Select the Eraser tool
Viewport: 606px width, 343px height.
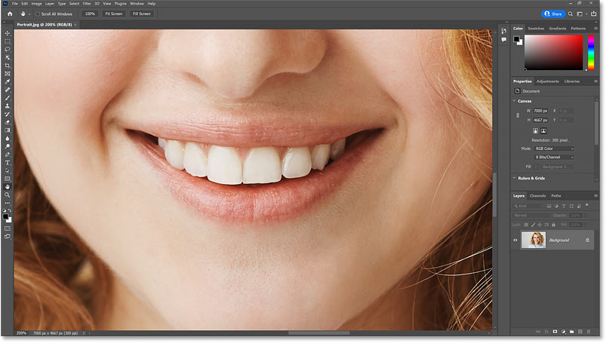(8, 122)
